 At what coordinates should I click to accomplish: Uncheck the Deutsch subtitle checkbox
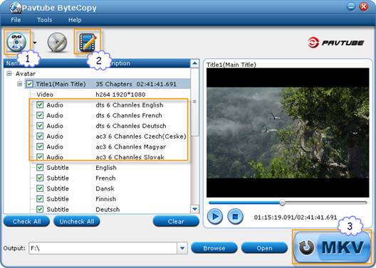[x=40, y=209]
